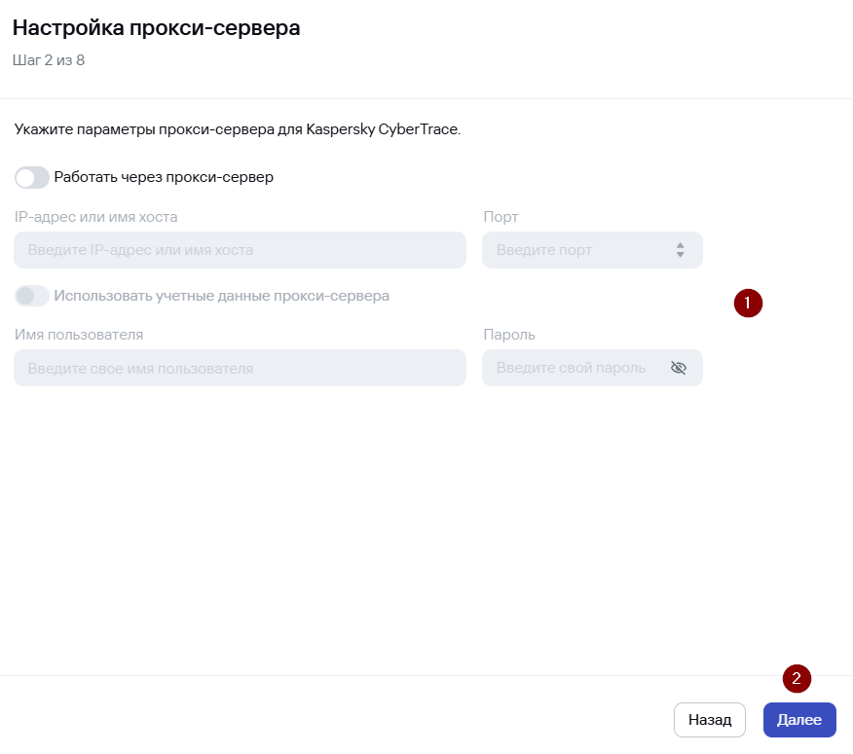Image resolution: width=853 pixels, height=754 pixels.
Task: Click the "Работать через прокси-сервер" label text
Action: point(164,177)
